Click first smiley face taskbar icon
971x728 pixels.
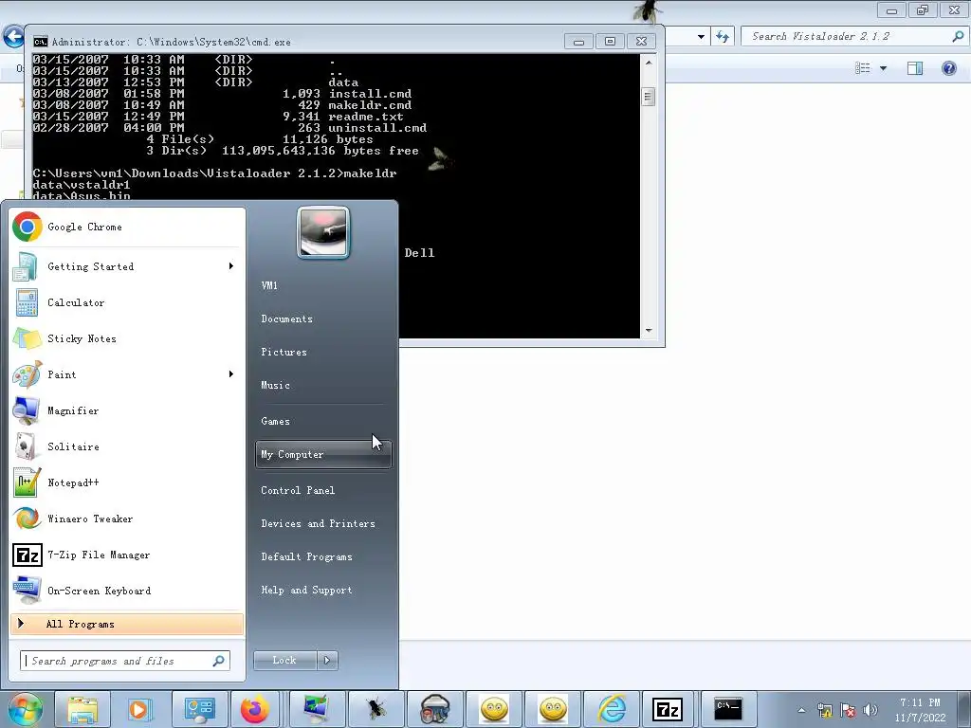pos(494,709)
